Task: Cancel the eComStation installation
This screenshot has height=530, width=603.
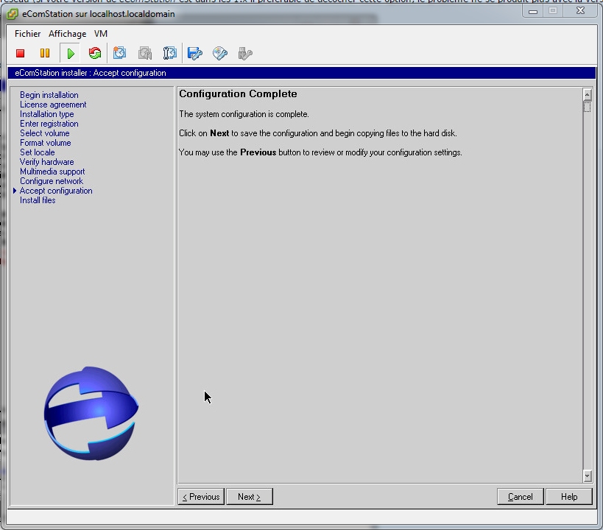Action: point(520,497)
